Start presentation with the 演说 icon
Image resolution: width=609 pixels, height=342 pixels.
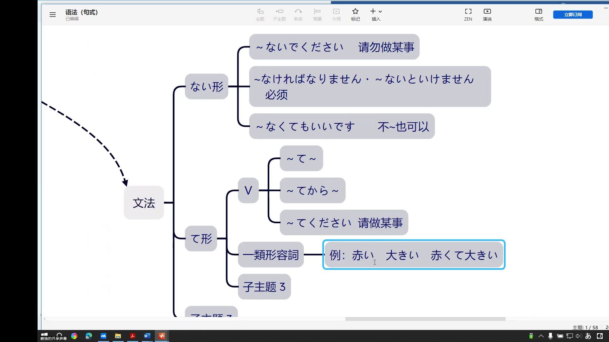487,14
